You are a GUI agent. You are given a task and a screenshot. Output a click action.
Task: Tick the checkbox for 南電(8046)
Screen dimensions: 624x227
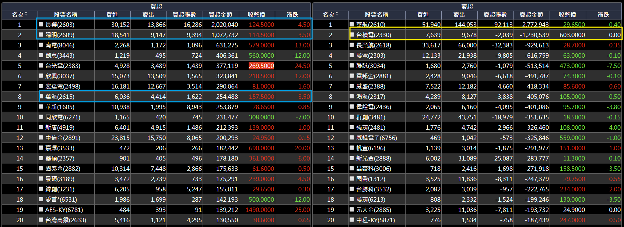coord(41,45)
